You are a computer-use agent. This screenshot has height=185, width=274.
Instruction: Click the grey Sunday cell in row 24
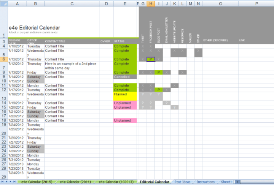[x=35, y=151]
